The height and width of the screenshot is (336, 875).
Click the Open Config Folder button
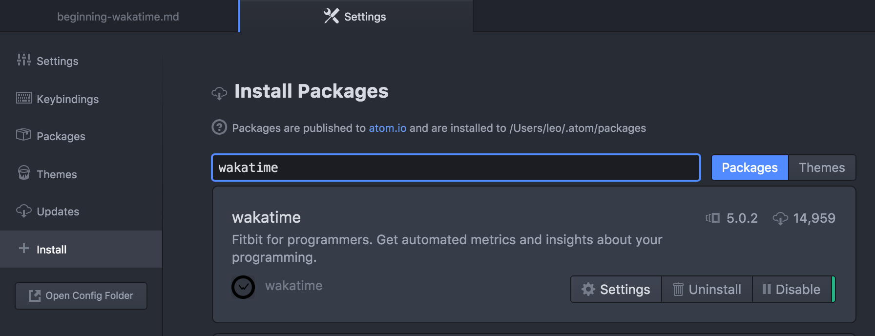[x=81, y=295]
